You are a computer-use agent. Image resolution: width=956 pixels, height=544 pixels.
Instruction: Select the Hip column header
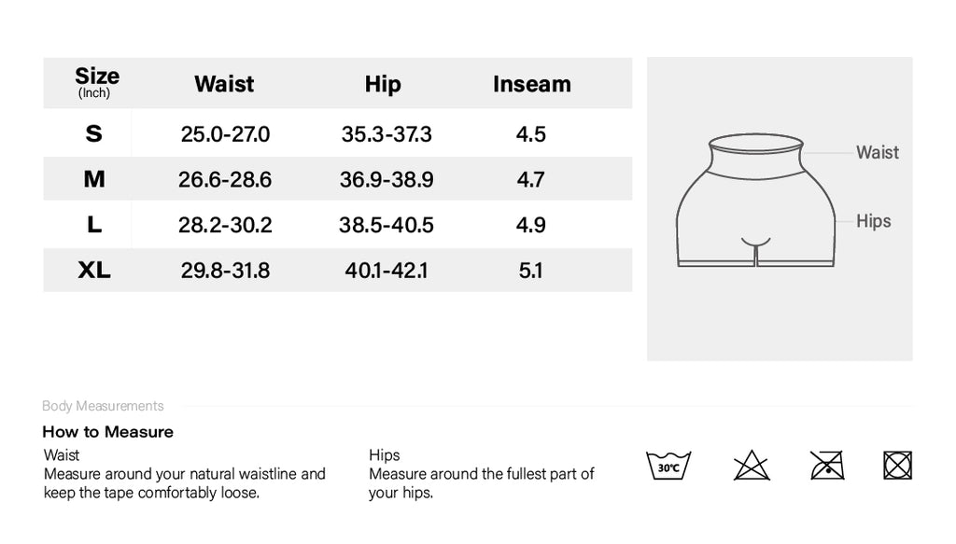pyautogui.click(x=383, y=84)
